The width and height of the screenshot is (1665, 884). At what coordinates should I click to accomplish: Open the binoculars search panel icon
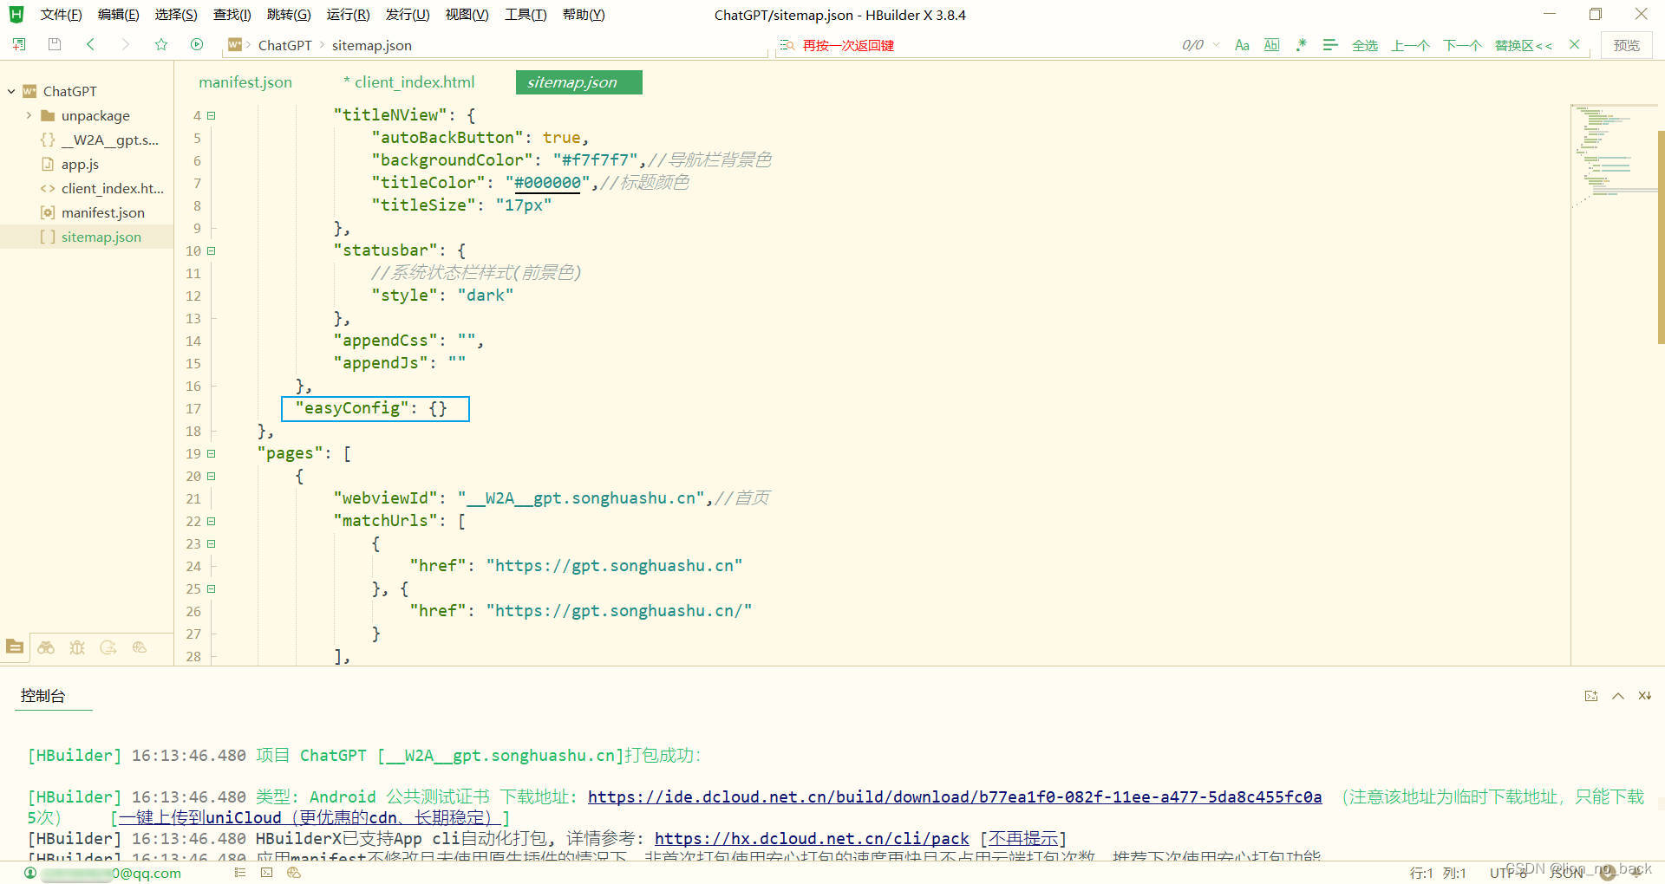click(46, 647)
